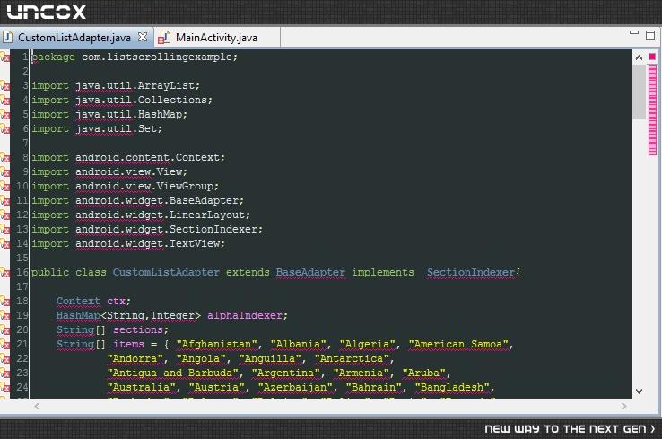Click the error marker on line 13
662x439 pixels.
[4, 230]
